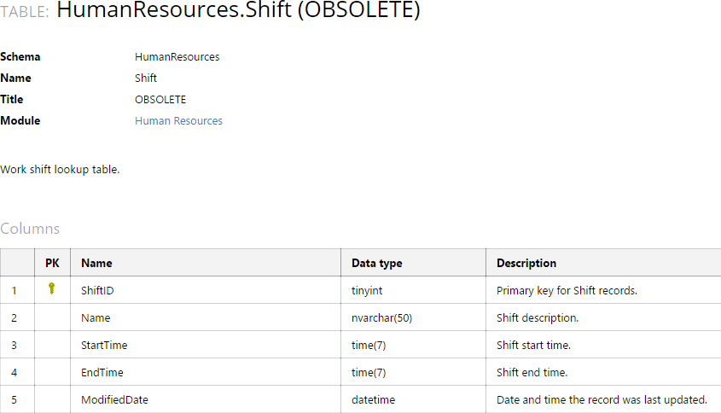Click the Data type column header
721x413 pixels.
point(376,263)
